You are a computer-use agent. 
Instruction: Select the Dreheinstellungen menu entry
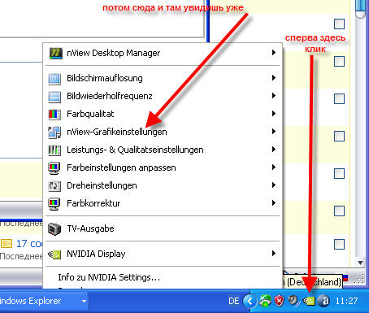(163, 185)
